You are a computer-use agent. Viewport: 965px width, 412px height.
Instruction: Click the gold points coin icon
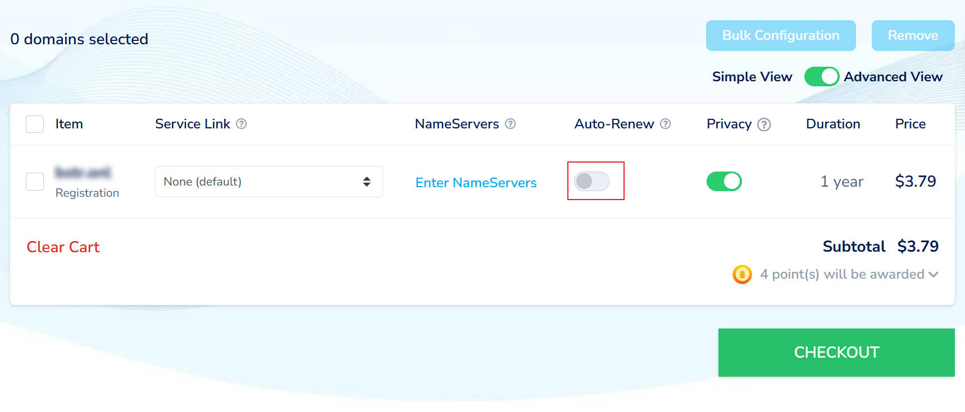[x=742, y=274]
